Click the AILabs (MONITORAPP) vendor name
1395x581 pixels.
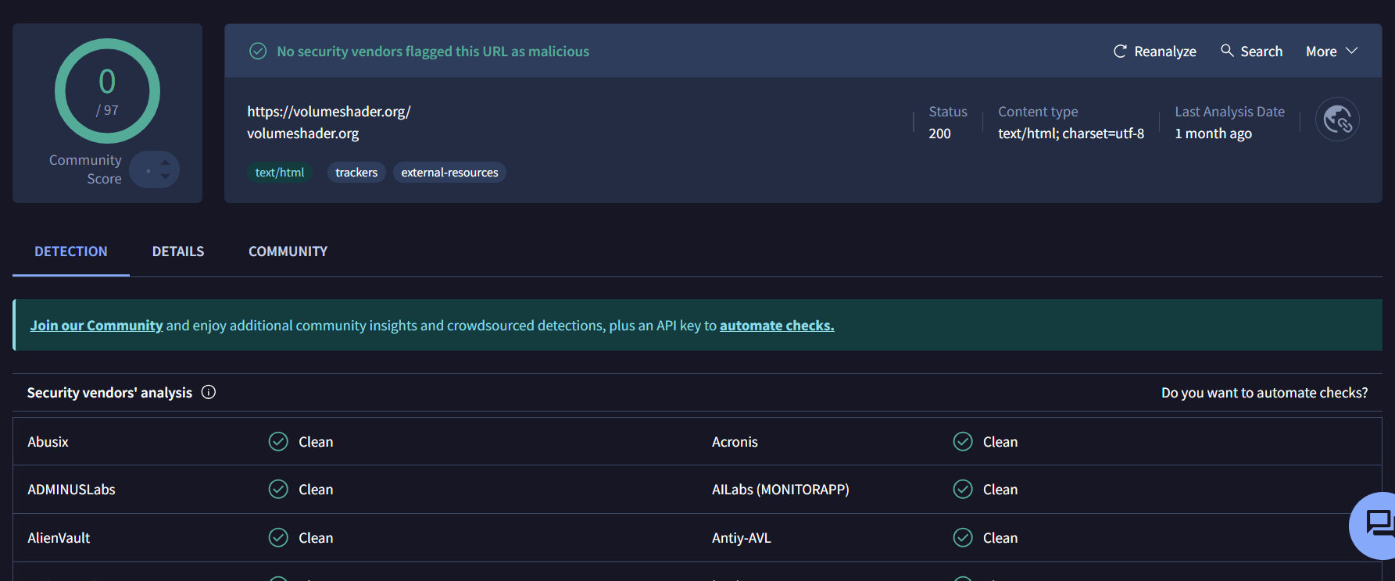780,490
